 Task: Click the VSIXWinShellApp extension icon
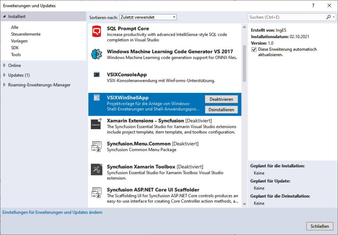point(96,98)
